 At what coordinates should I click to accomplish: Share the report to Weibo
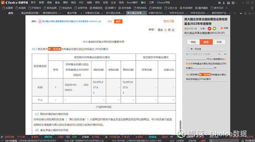[x=209, y=29]
